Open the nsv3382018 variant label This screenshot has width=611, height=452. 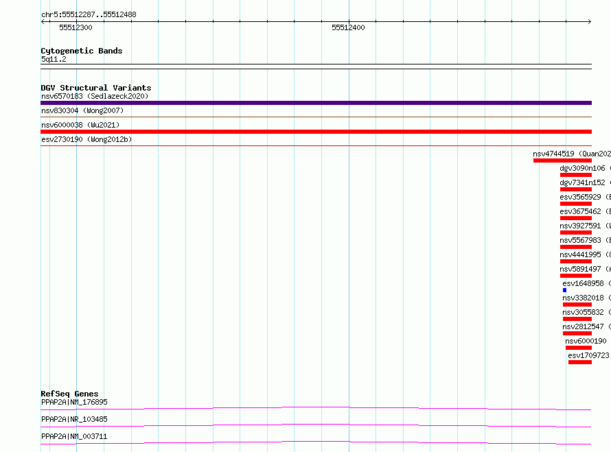584,298
